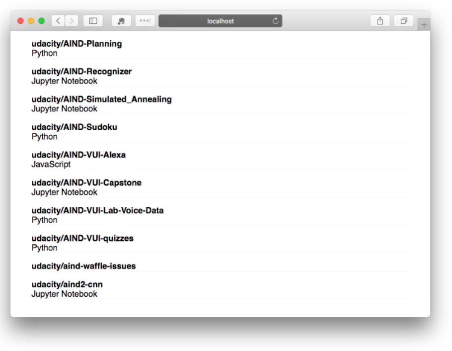Click the dots password extension button

(x=145, y=21)
